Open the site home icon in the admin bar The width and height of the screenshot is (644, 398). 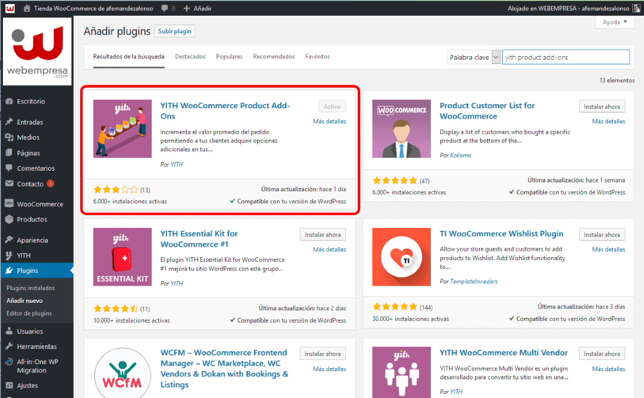pos(27,8)
